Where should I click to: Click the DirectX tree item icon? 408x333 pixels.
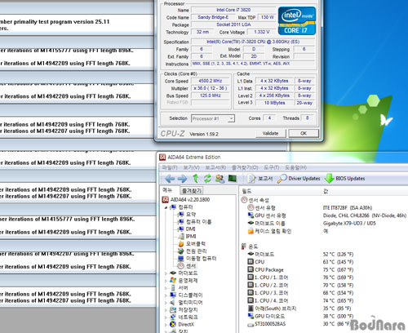[x=173, y=324]
